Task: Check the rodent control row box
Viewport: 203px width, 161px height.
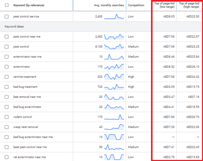Action: pos(7,117)
